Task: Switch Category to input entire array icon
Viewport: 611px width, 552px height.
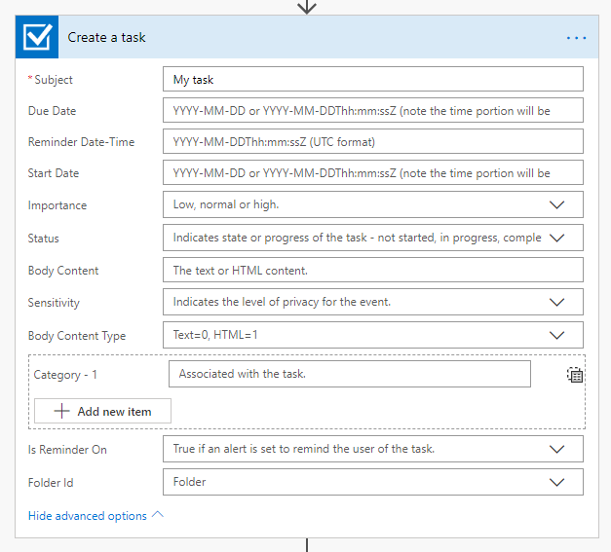Action: pos(575,375)
